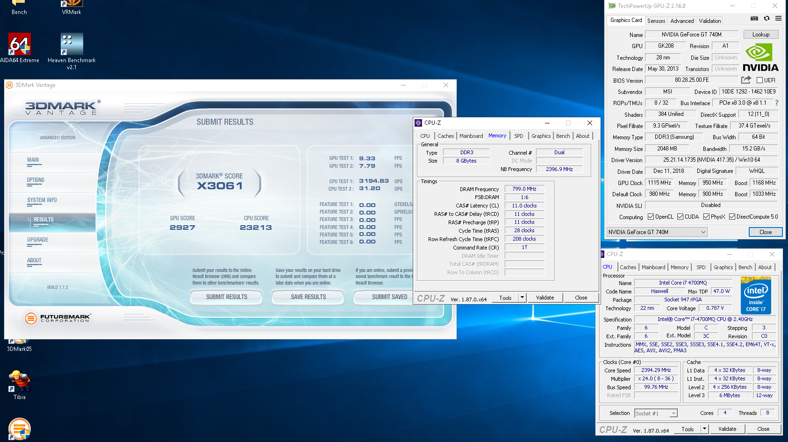Click the BIOS share/export icon in GPU-Z
Screen dimensions: 788x442
pyautogui.click(x=746, y=80)
